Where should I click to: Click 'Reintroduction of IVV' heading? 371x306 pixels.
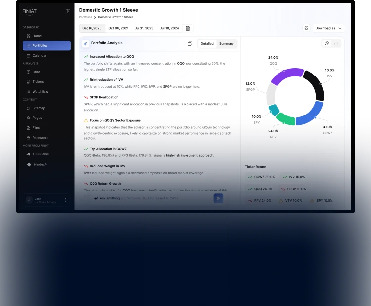[106, 80]
